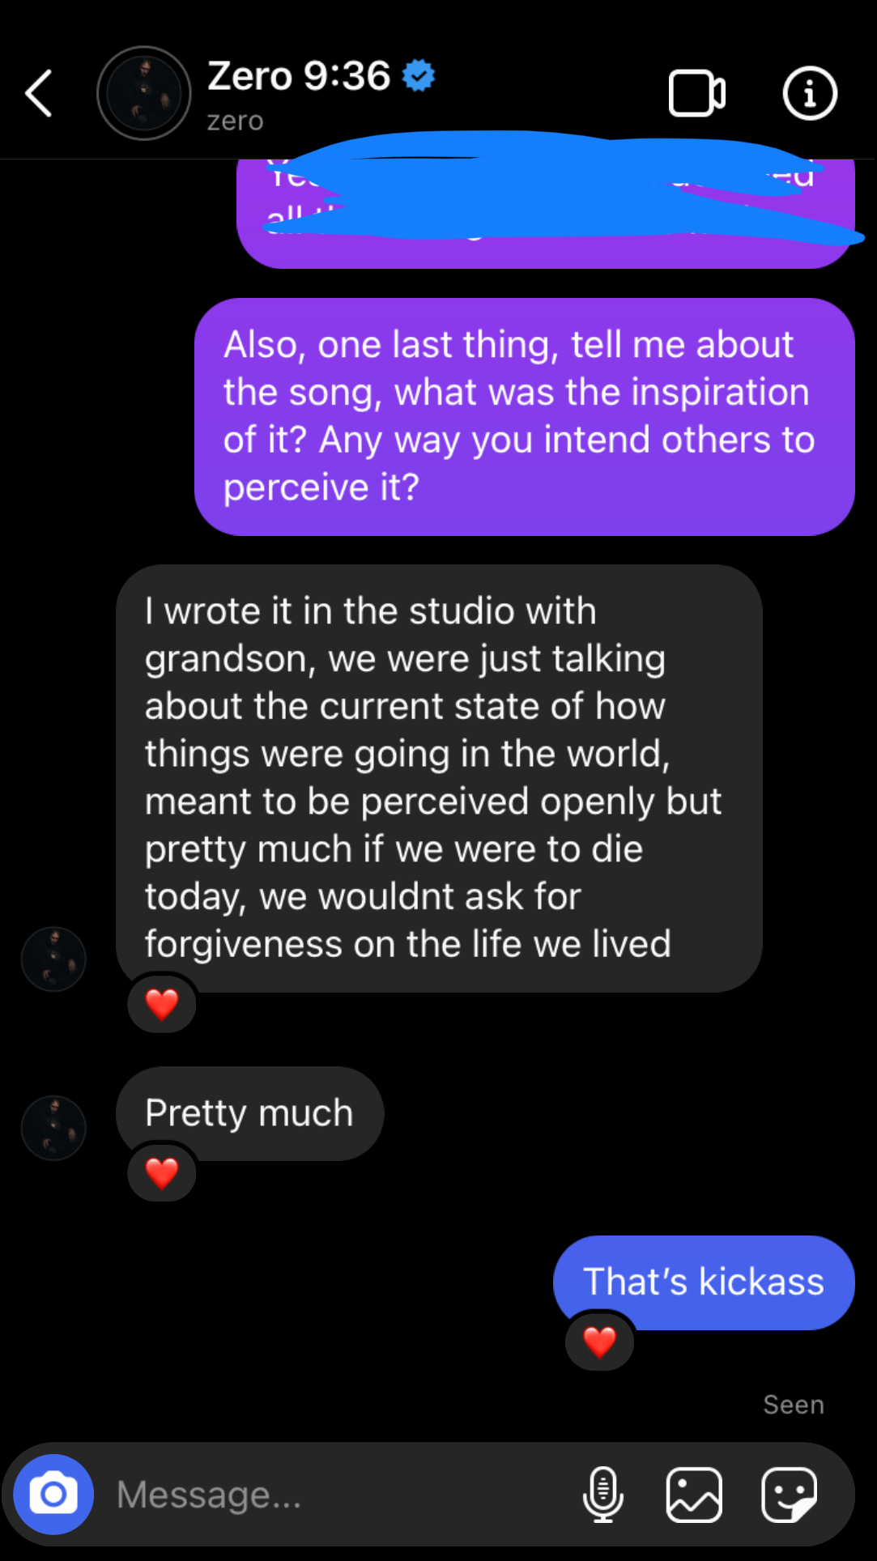Open the conversation info icon
The height and width of the screenshot is (1561, 877).
tap(809, 94)
